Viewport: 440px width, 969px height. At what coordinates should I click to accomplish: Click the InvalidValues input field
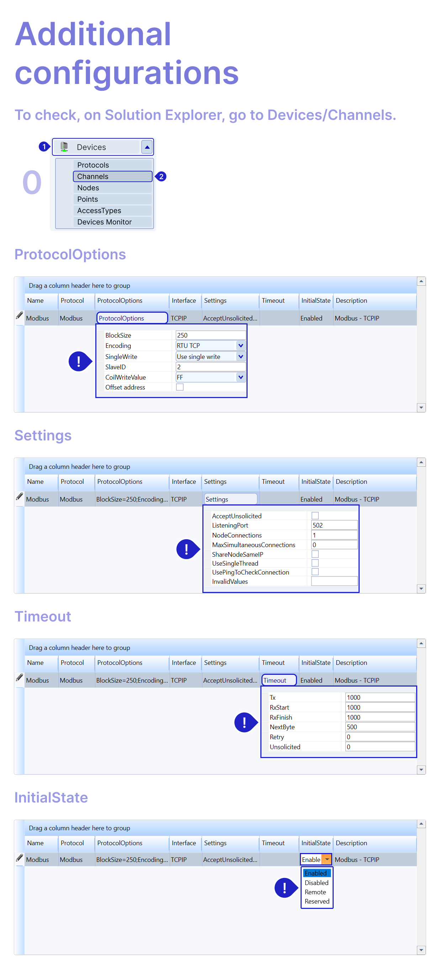pos(334,581)
